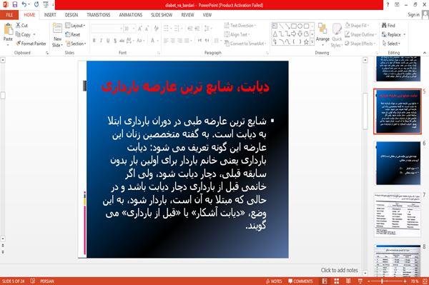This screenshot has height=285, width=429.
Task: Open the Shape Outline dropdown
Action: 361,34
